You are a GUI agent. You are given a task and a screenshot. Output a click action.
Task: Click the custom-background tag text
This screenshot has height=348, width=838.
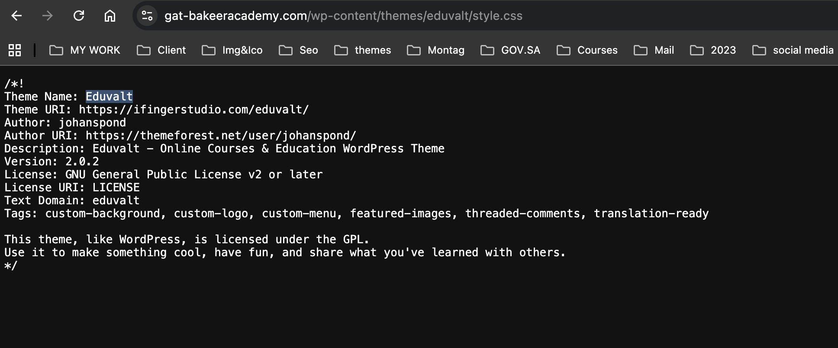coord(103,213)
